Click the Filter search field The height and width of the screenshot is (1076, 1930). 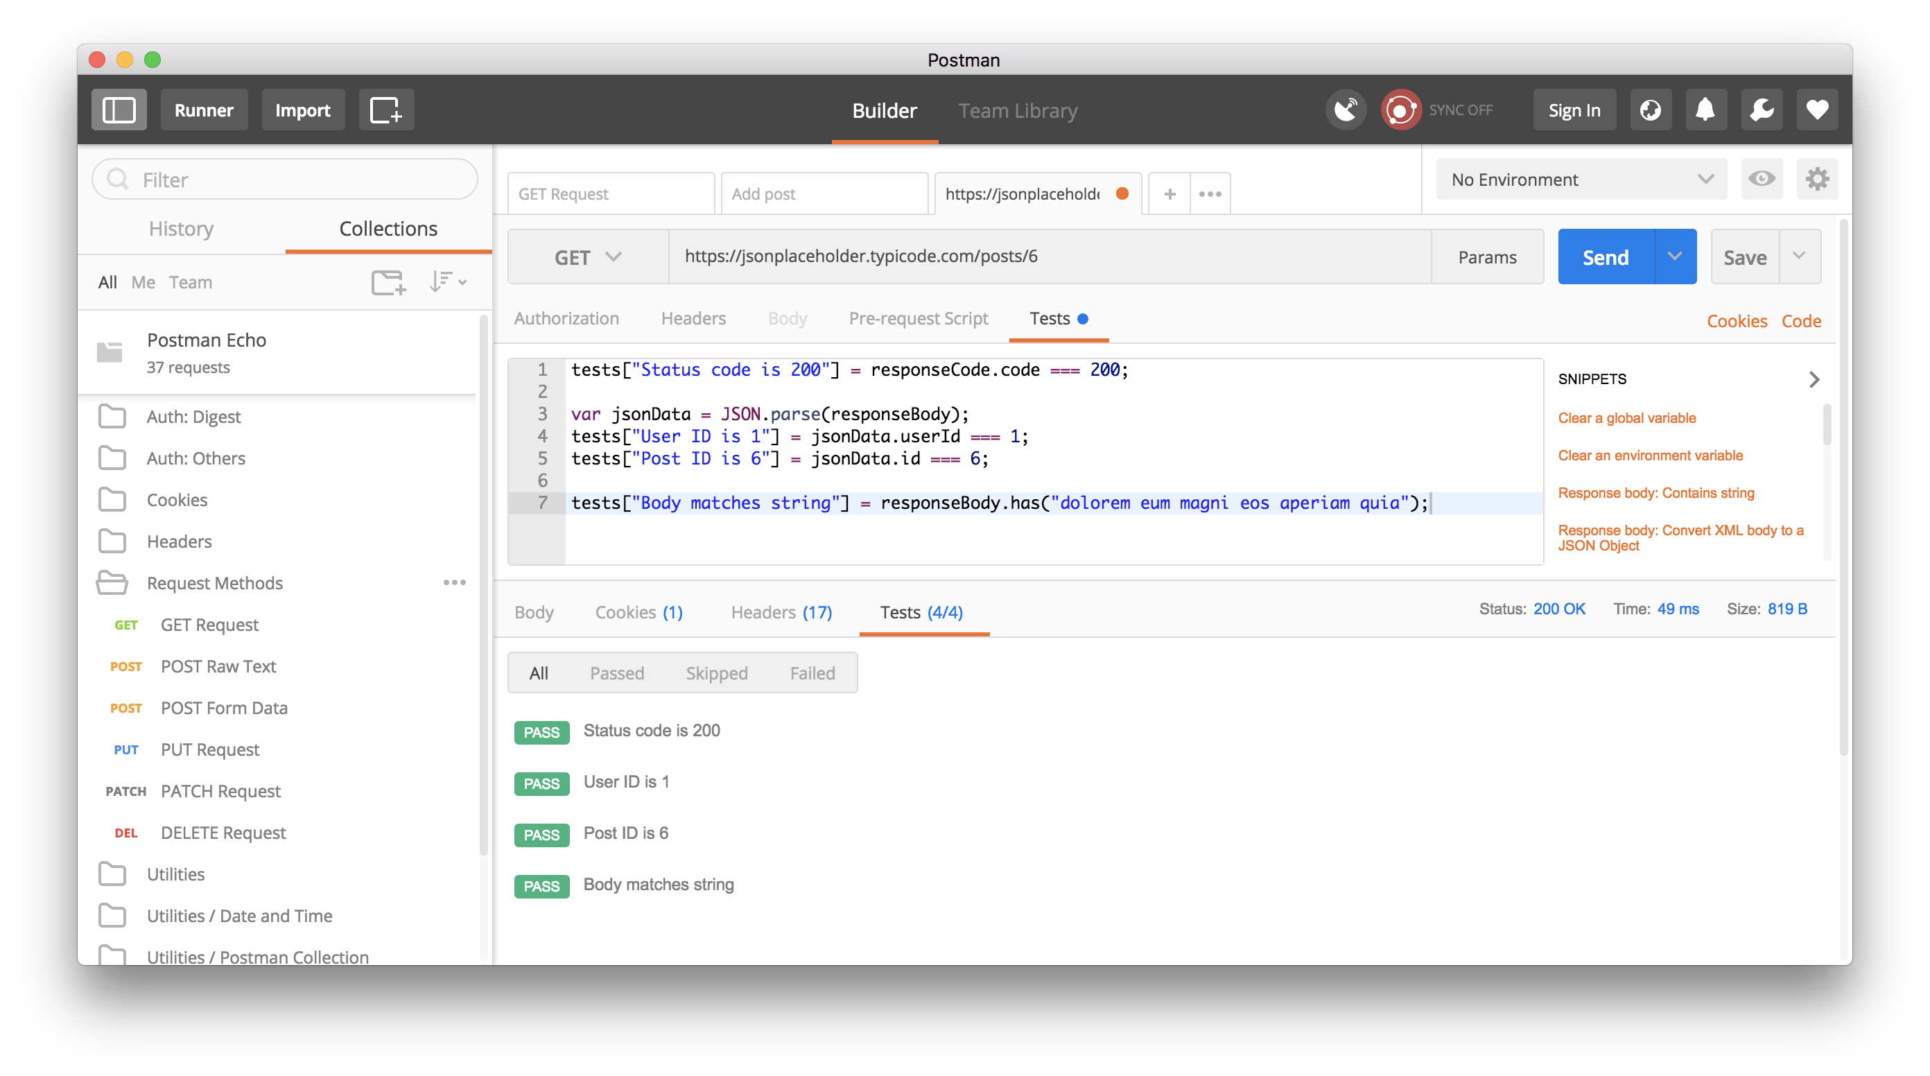coord(285,179)
